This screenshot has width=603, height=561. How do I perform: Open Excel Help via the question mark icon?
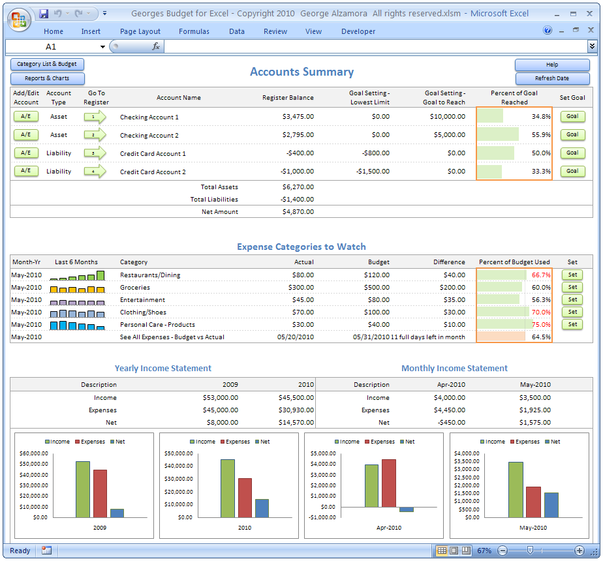(548, 31)
